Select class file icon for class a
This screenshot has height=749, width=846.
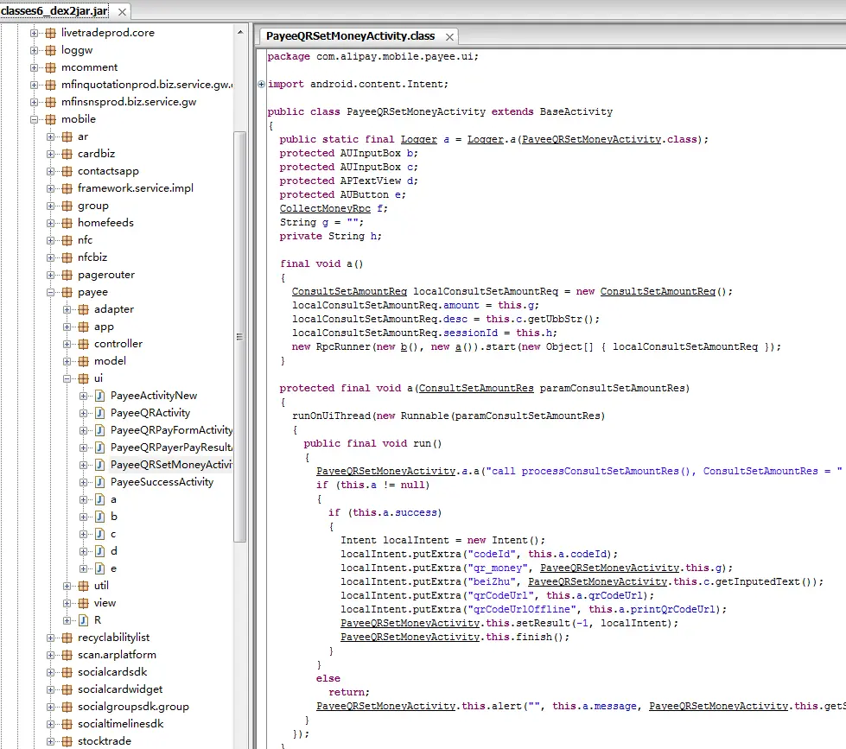click(100, 499)
